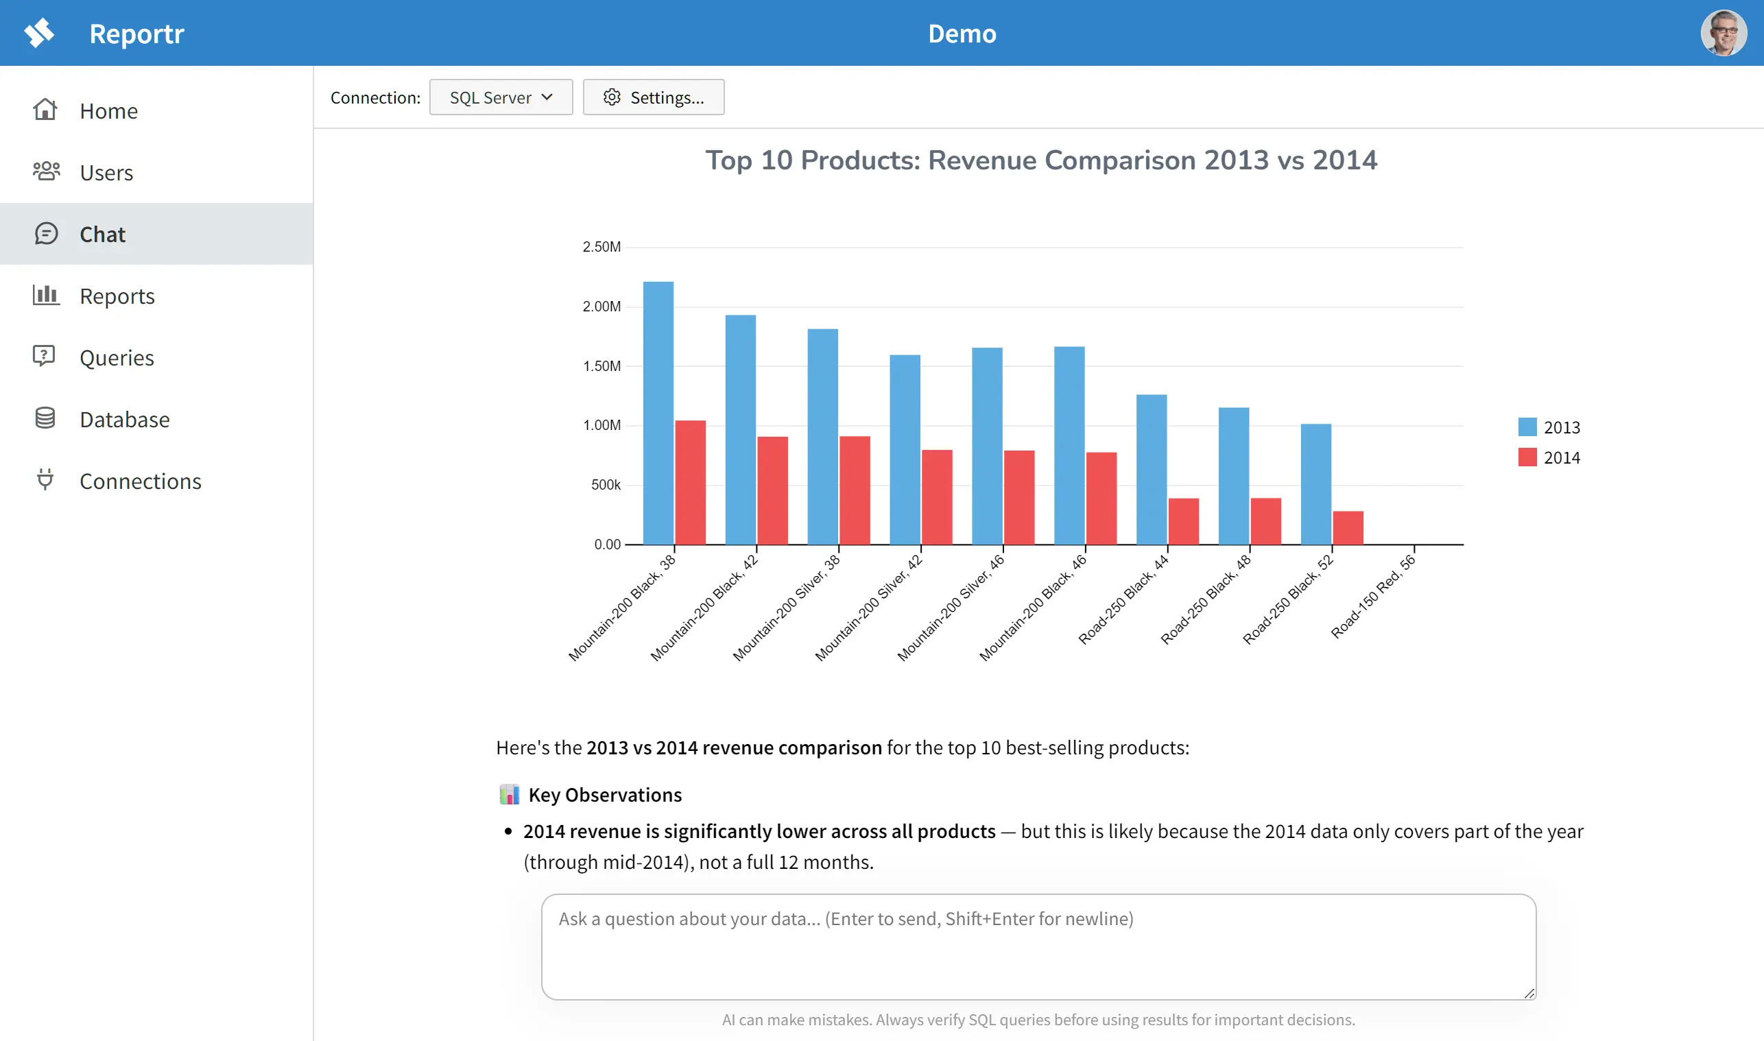Click the Key Observations chart emoji

tap(509, 795)
